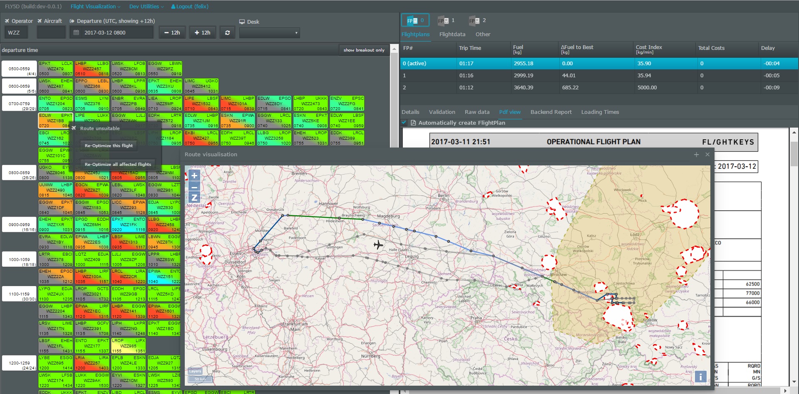Image resolution: width=799 pixels, height=394 pixels.
Task: Toggle Automatically create FlightPlan checkbox
Action: pyautogui.click(x=404, y=123)
